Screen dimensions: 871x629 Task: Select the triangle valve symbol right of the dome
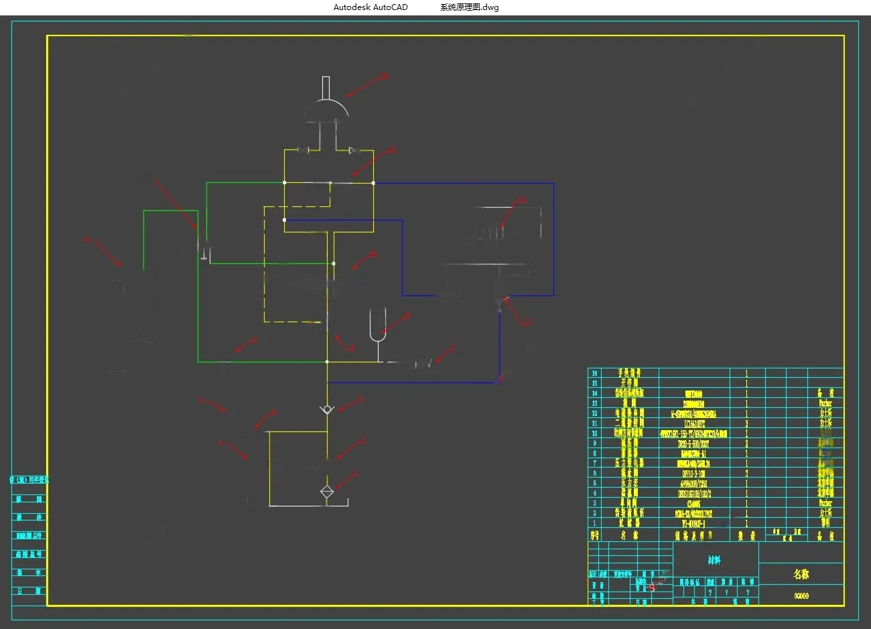point(352,151)
